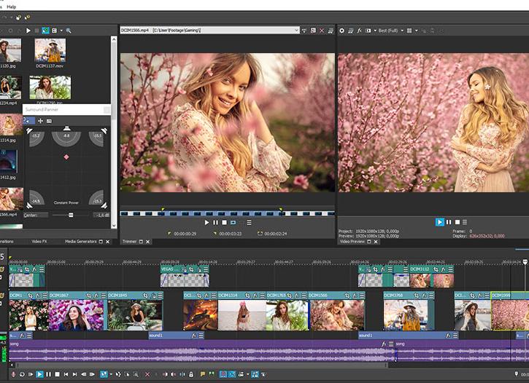
Task: Select the Normal Edit tool on timeline toolbar
Action: 104,374
